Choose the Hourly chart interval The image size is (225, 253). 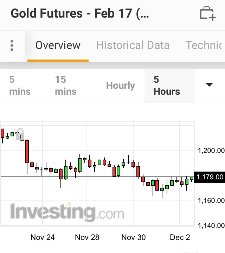(121, 86)
